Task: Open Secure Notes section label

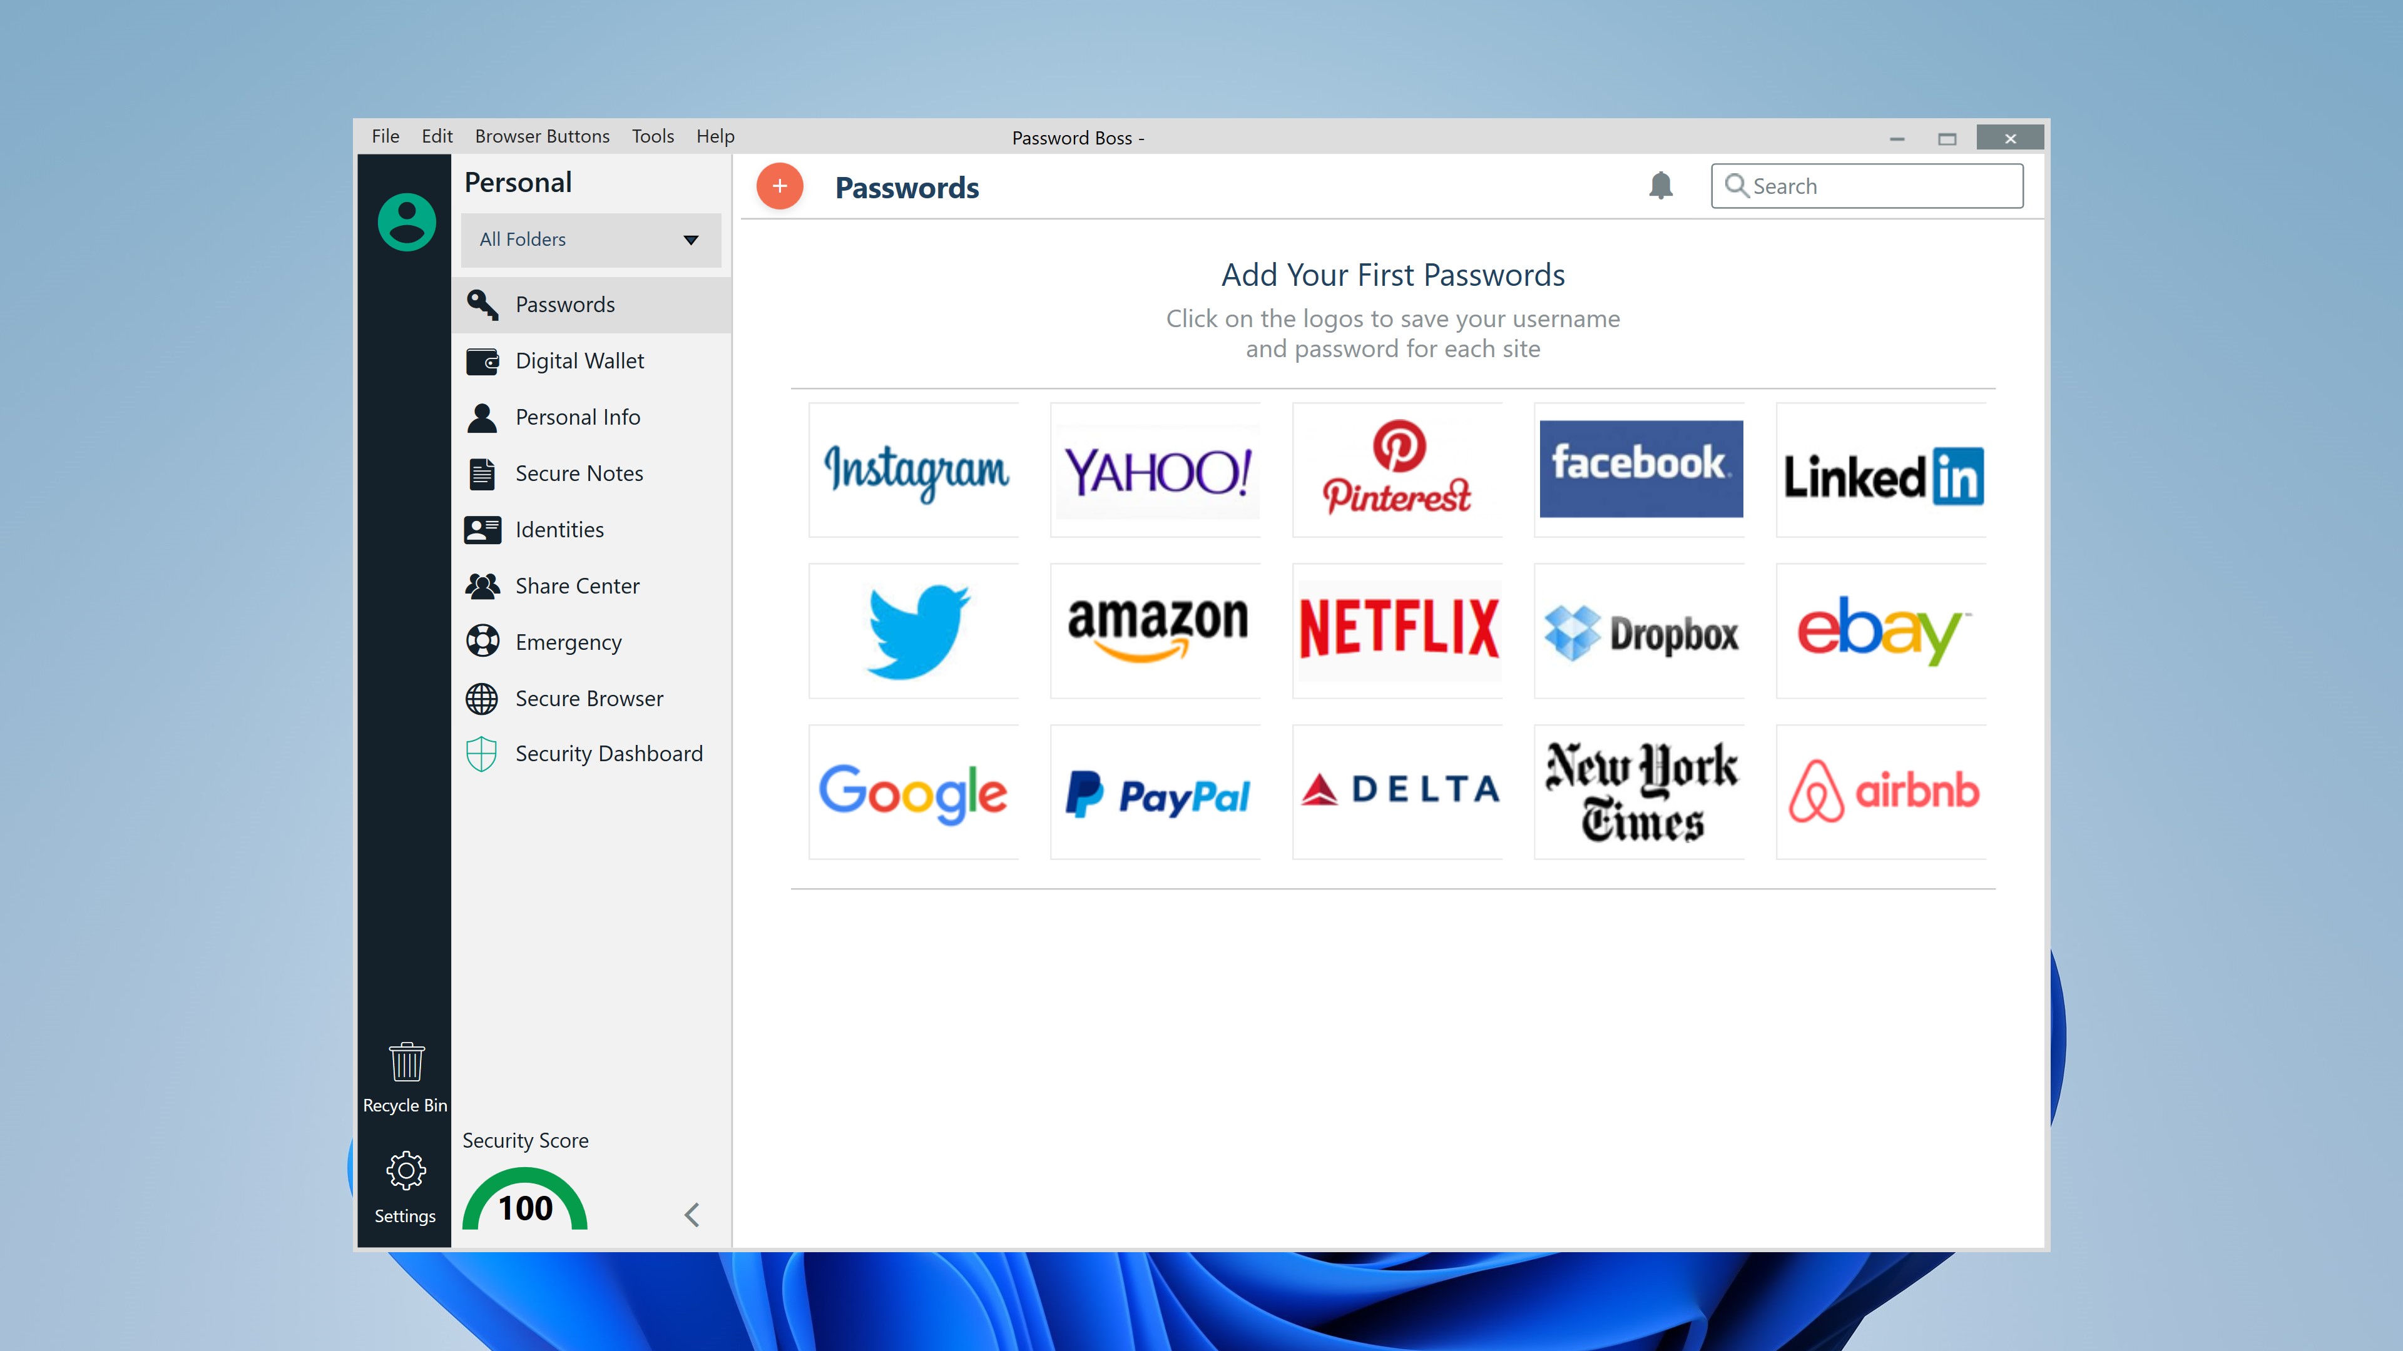Action: [x=579, y=473]
